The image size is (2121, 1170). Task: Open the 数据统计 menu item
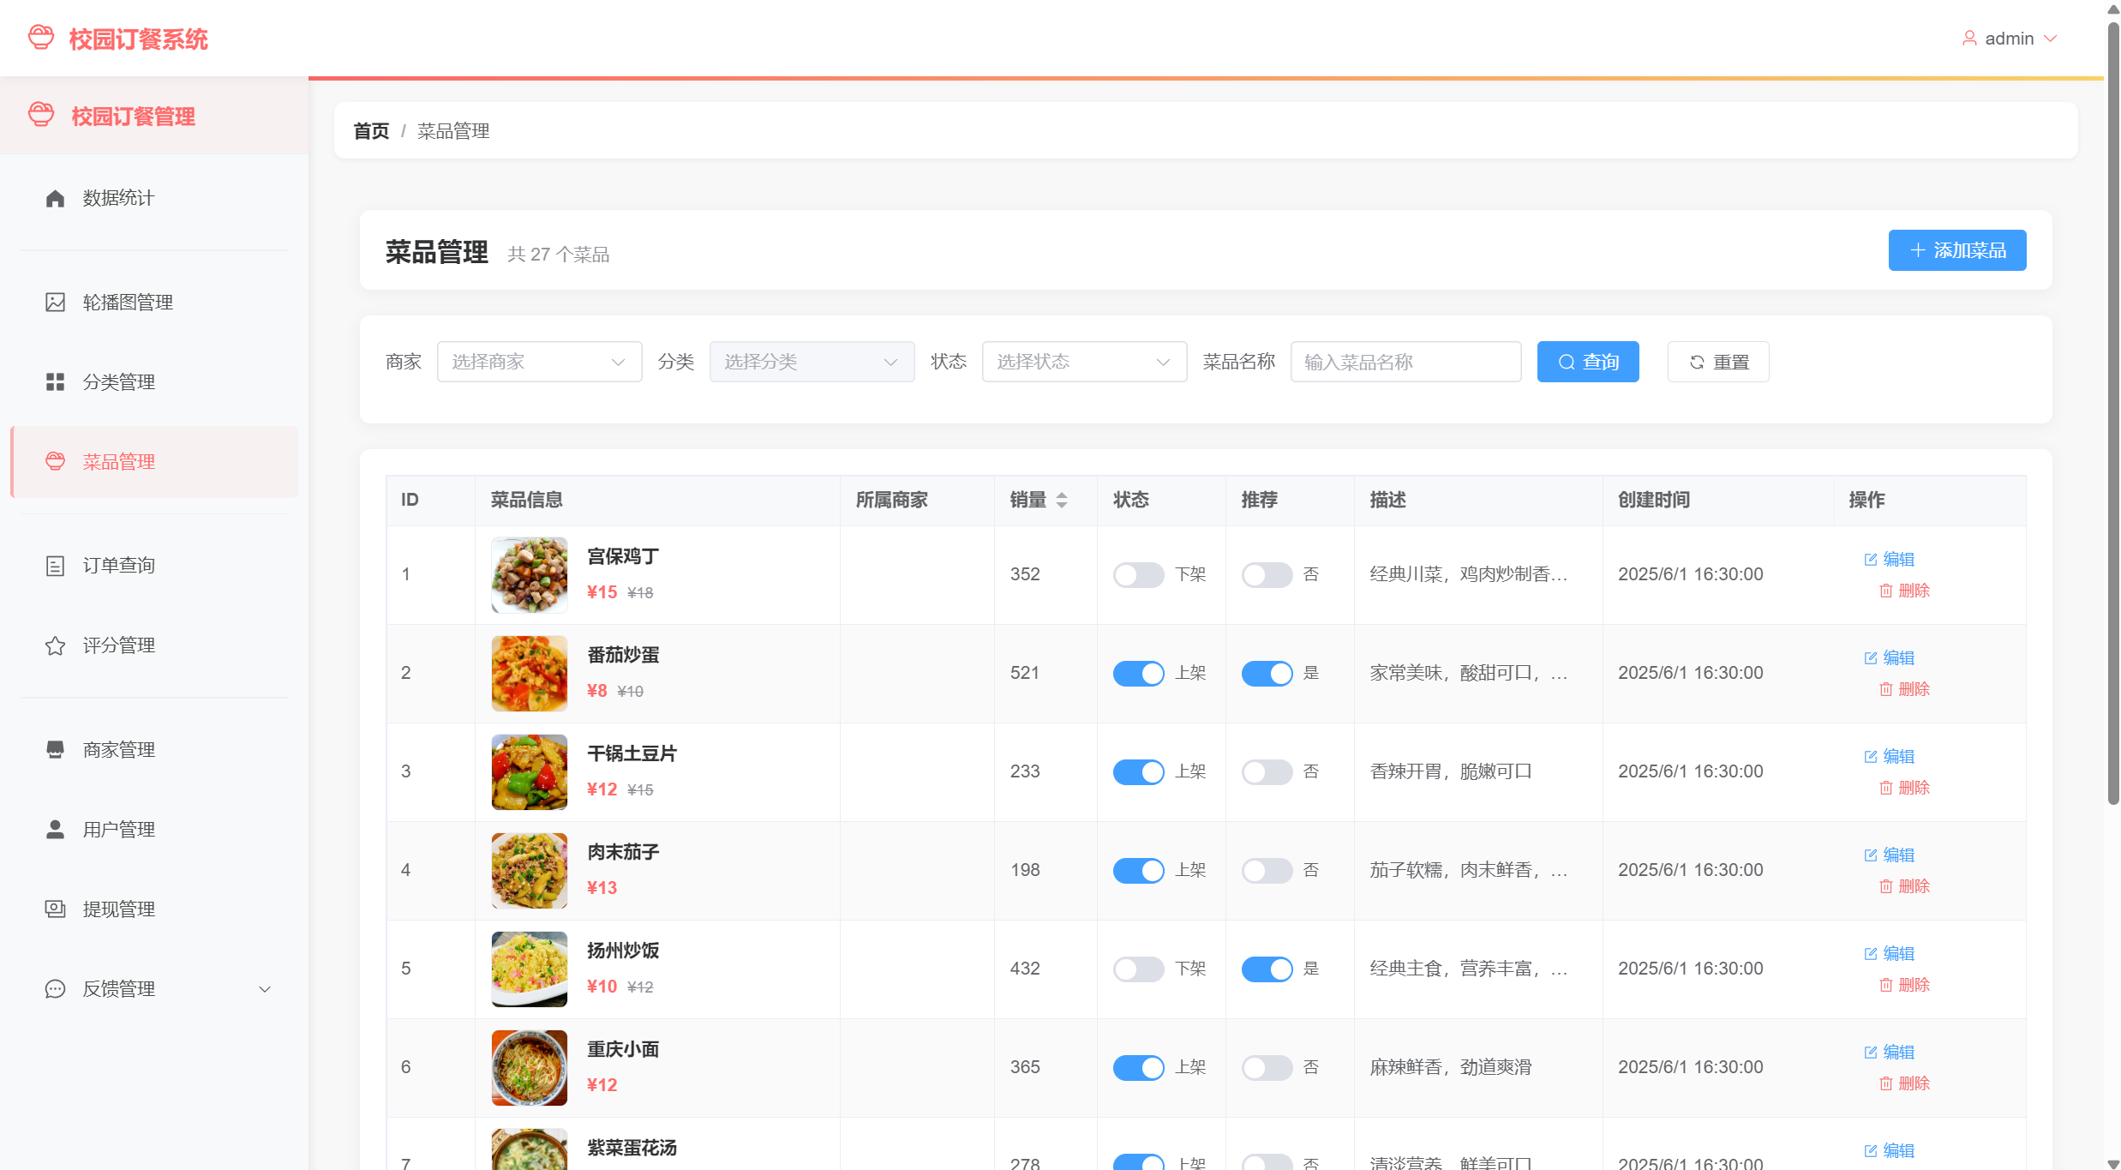118,198
